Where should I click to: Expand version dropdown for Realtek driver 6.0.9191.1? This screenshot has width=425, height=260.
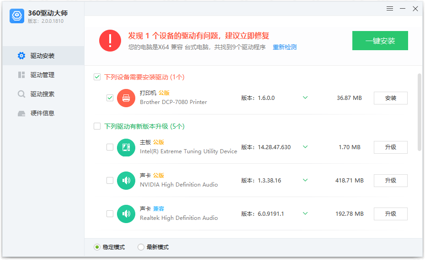coord(305,213)
